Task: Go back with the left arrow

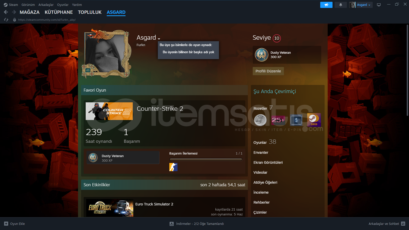Action: point(6,12)
